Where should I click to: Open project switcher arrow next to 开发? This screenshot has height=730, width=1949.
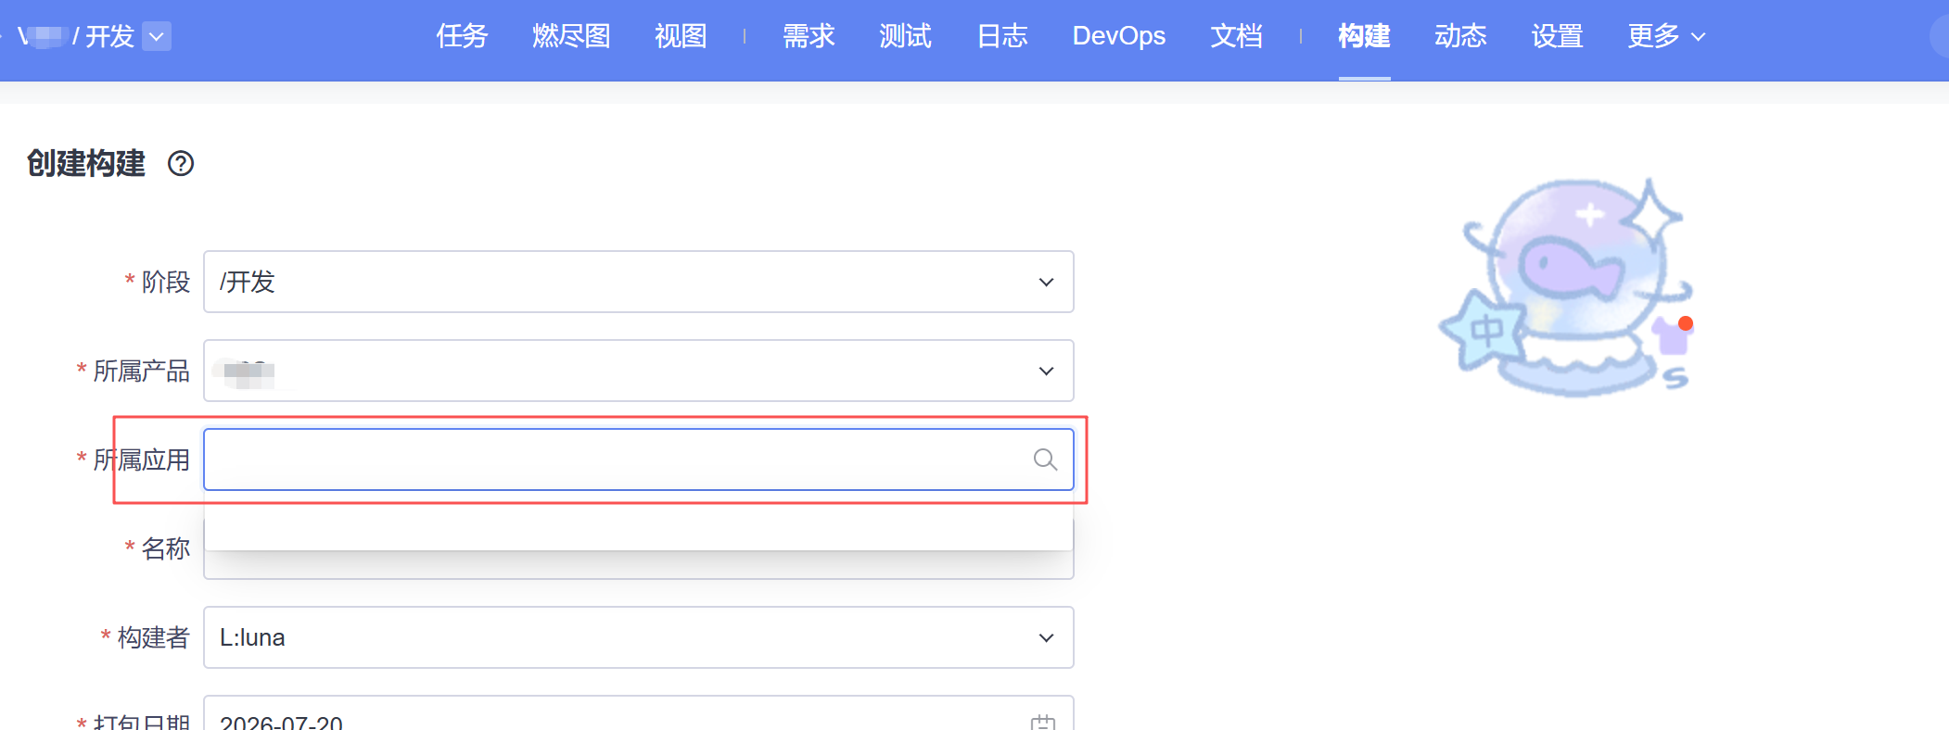tap(157, 36)
